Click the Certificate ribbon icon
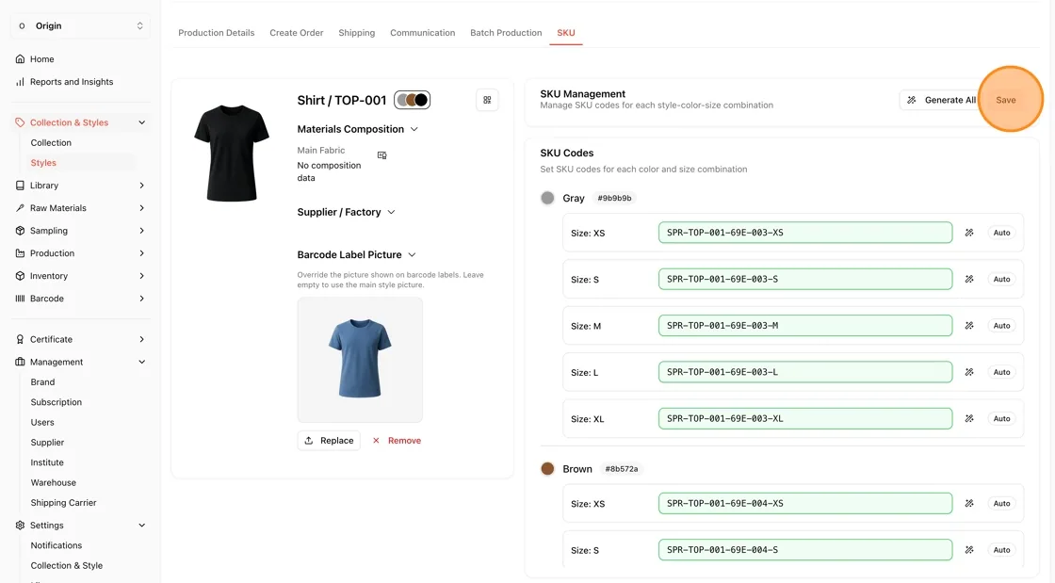1055x583 pixels. point(20,340)
